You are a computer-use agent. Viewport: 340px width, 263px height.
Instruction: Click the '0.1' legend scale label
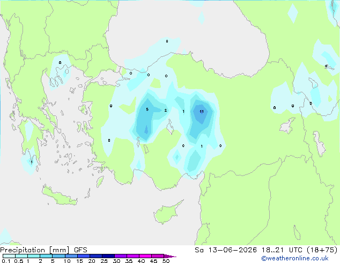[6, 261]
